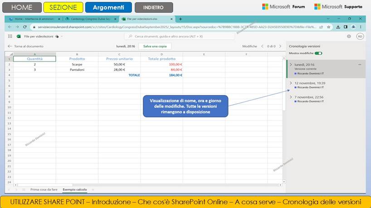Click the browser address bar URL
371x208 pixels.
176,27
